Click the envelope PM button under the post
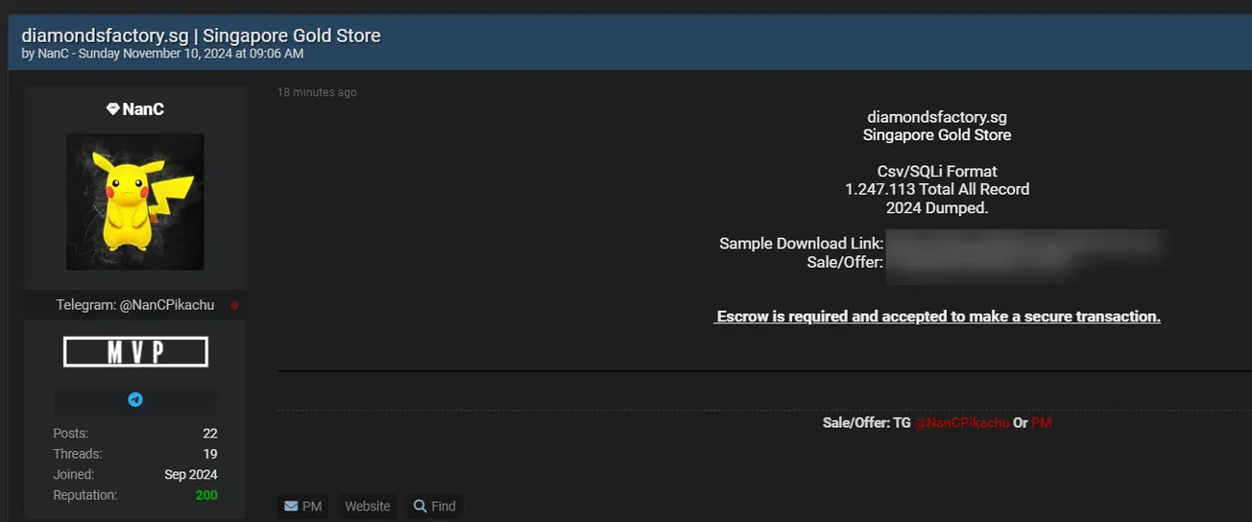This screenshot has height=522, width=1252. pyautogui.click(x=302, y=506)
